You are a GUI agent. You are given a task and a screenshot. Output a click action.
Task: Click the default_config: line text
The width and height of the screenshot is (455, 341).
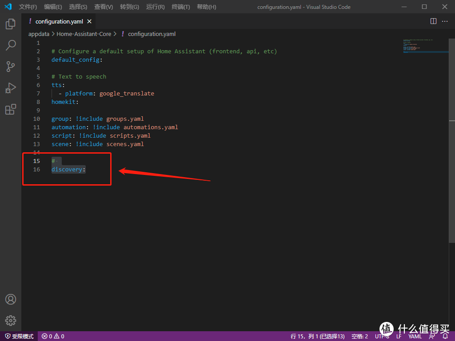pyautogui.click(x=77, y=60)
